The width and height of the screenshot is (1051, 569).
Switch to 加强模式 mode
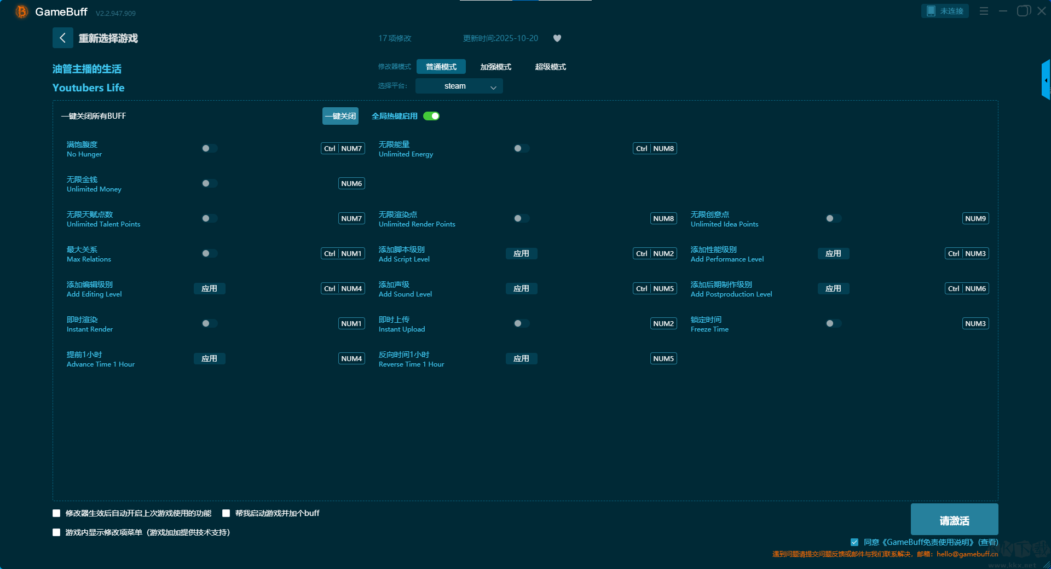click(496, 67)
